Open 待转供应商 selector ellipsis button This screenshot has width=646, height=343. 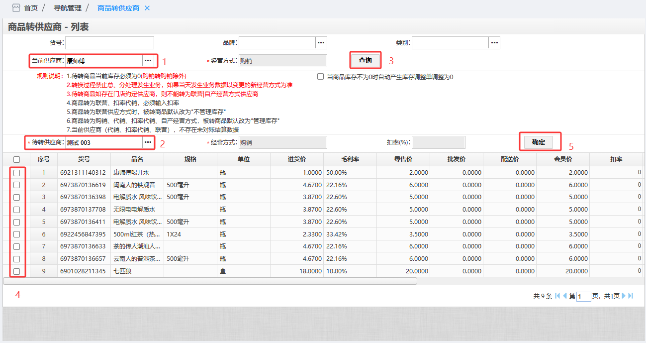point(148,142)
